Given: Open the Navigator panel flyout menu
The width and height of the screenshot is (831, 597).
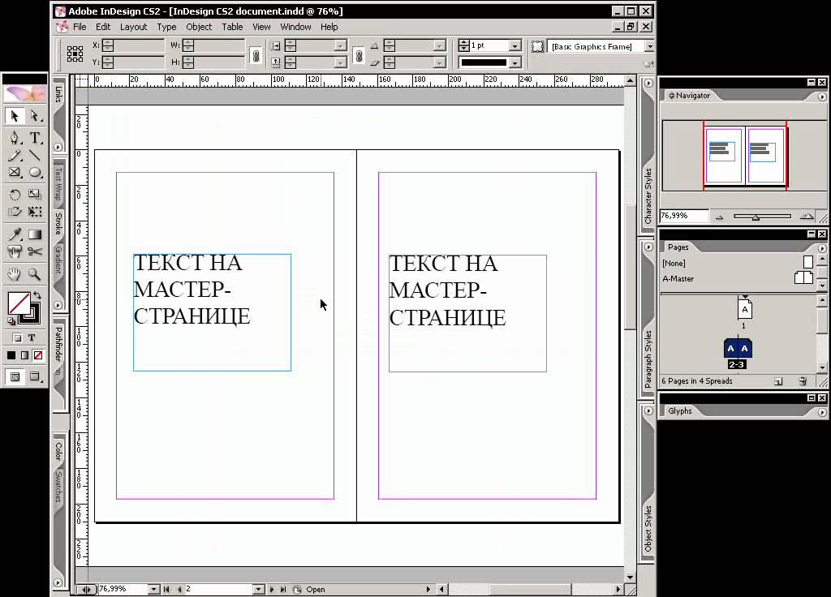Looking at the screenshot, I should coord(821,97).
